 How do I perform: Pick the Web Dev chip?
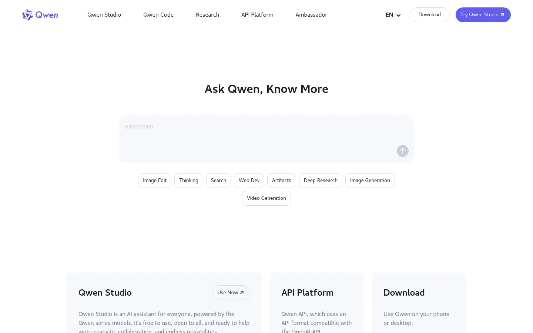(x=249, y=181)
